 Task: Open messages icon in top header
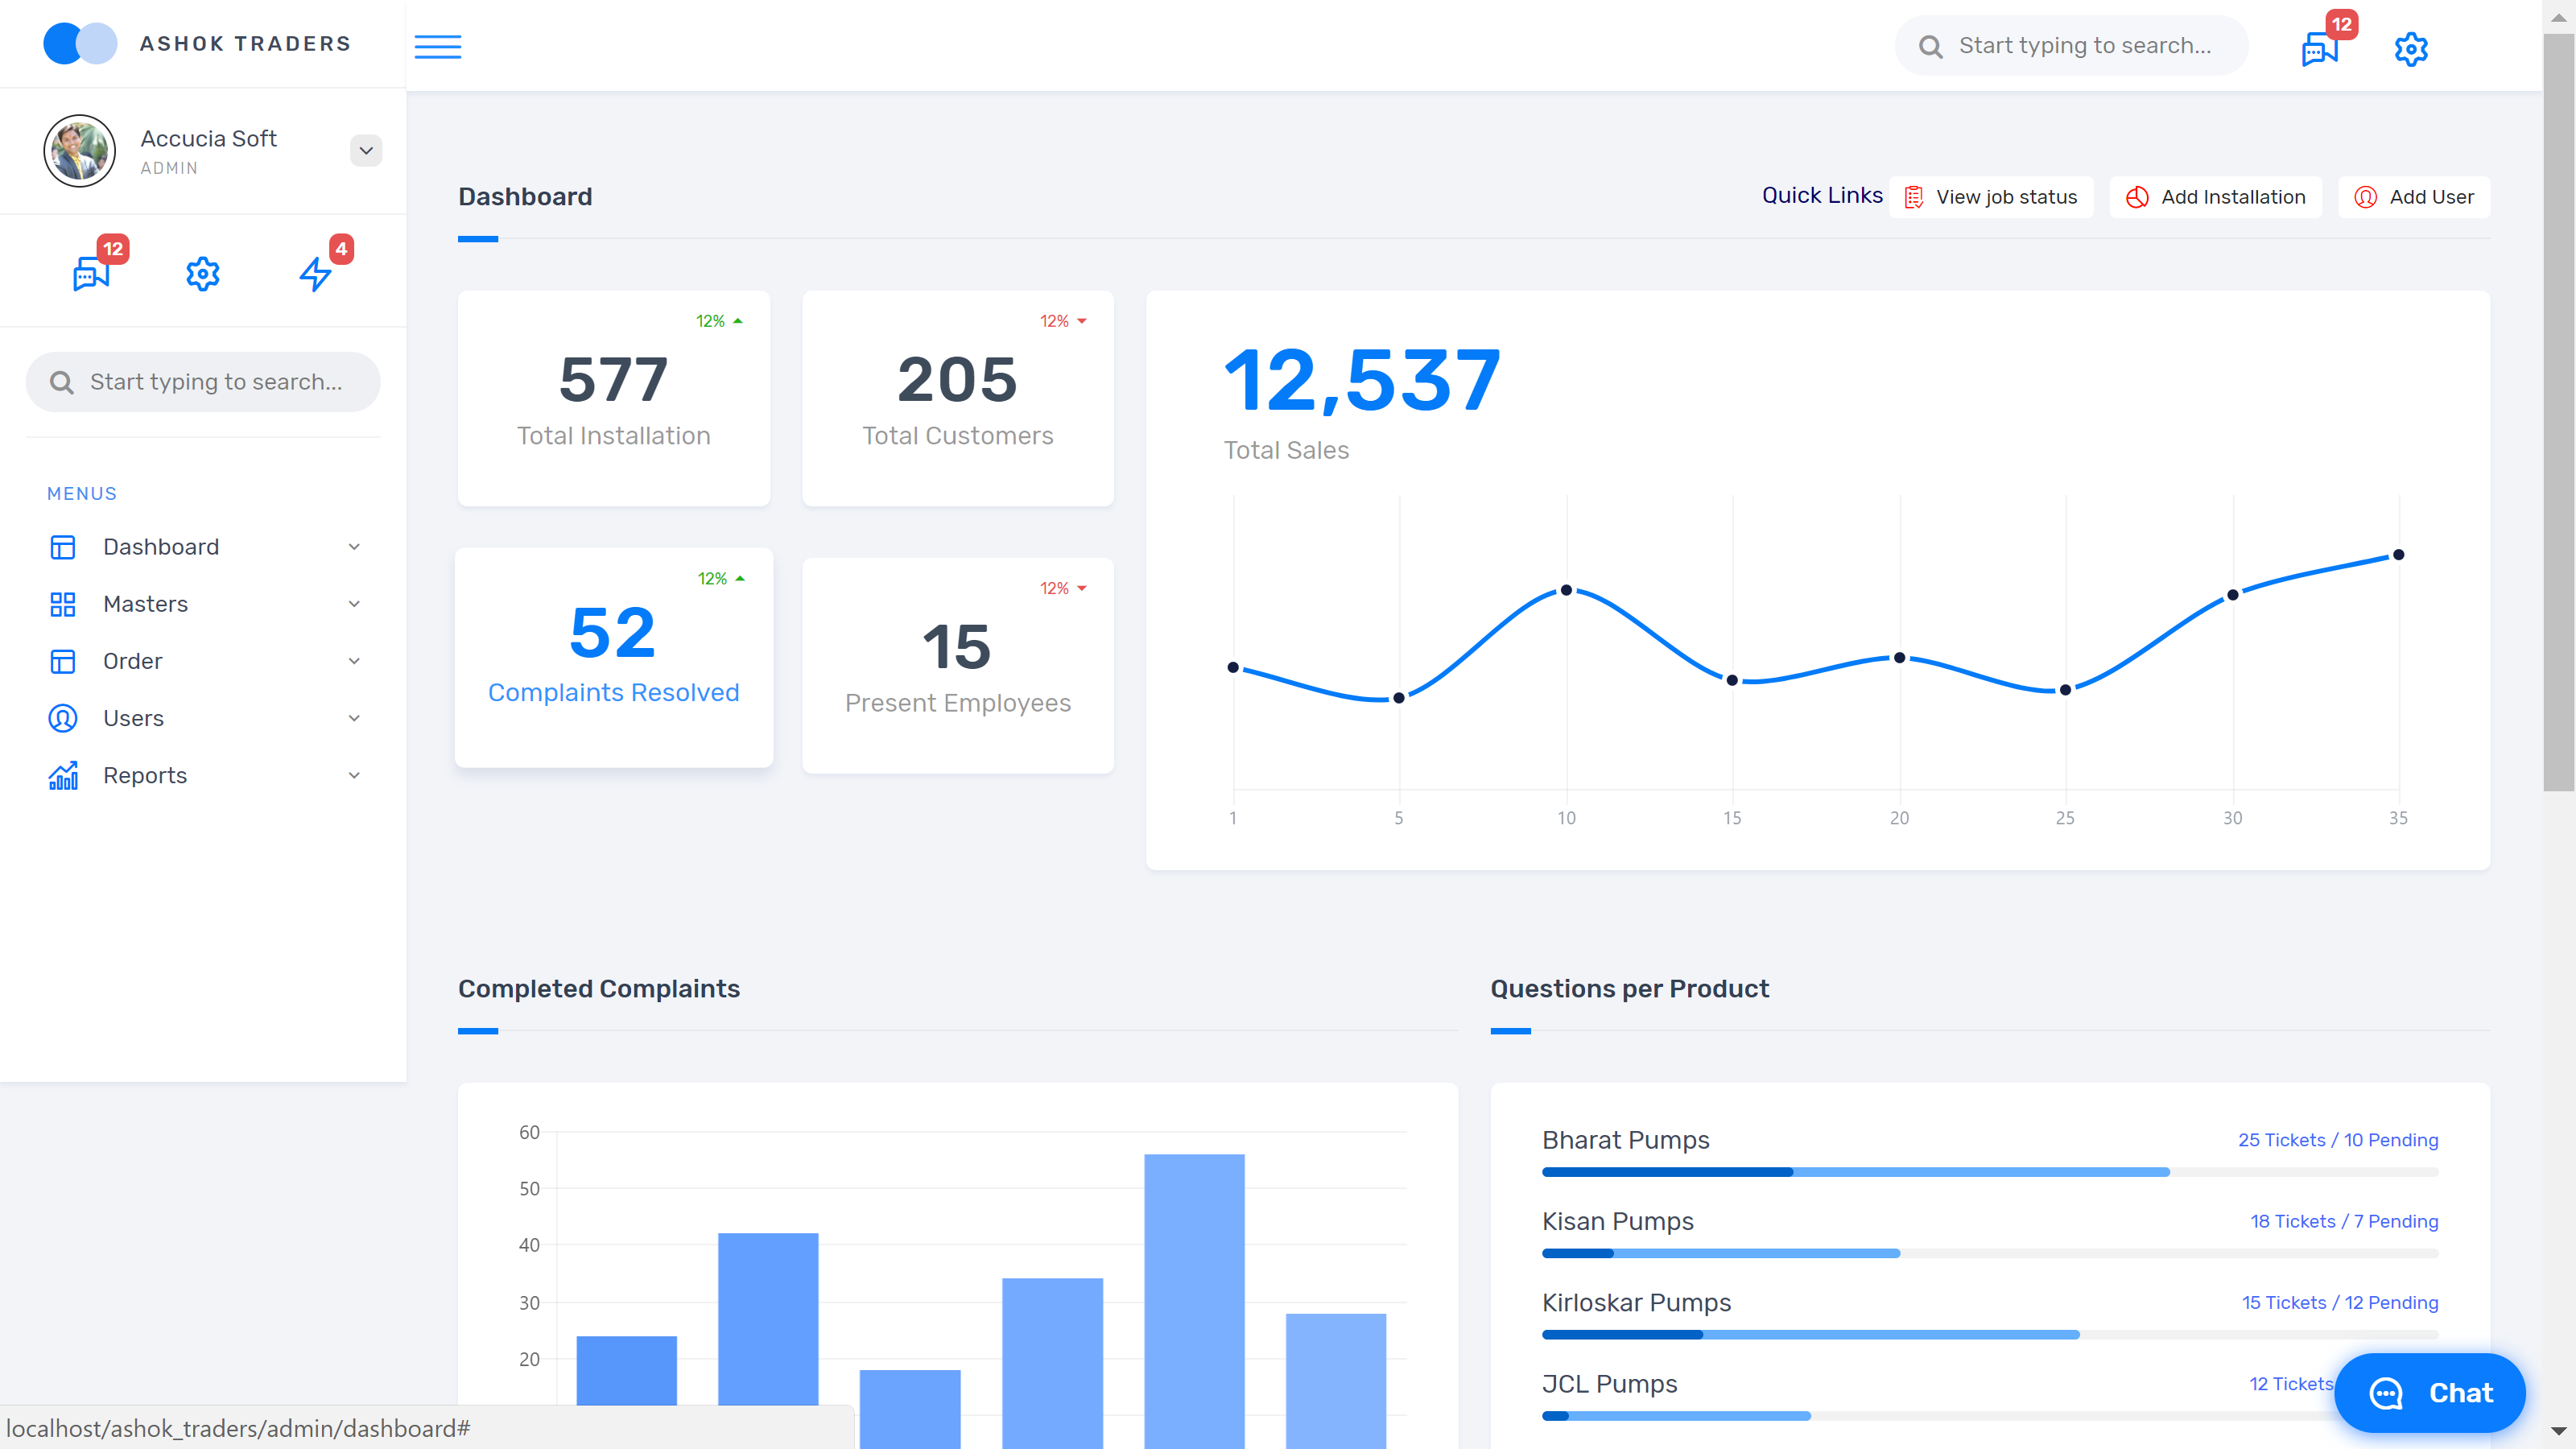pos(2319,48)
